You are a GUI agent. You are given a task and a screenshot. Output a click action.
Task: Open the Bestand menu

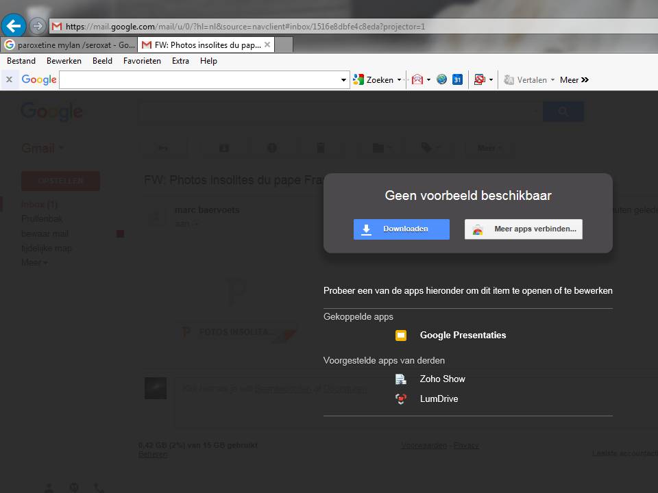[x=21, y=61]
